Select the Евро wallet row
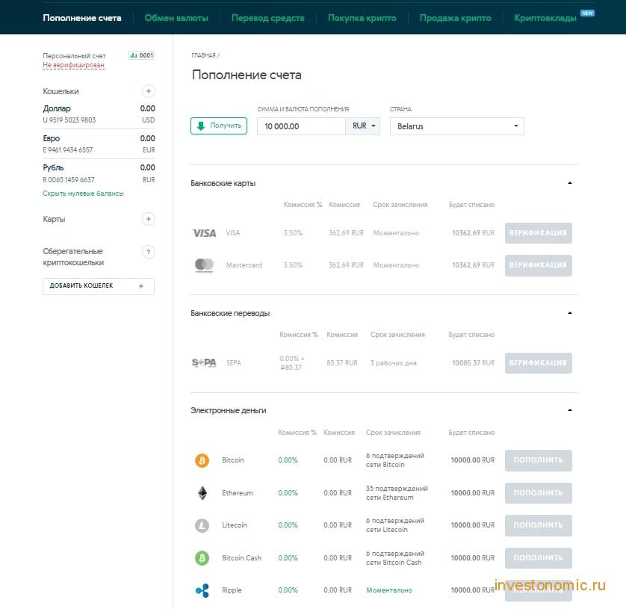This screenshot has height=609, width=626. tap(99, 144)
